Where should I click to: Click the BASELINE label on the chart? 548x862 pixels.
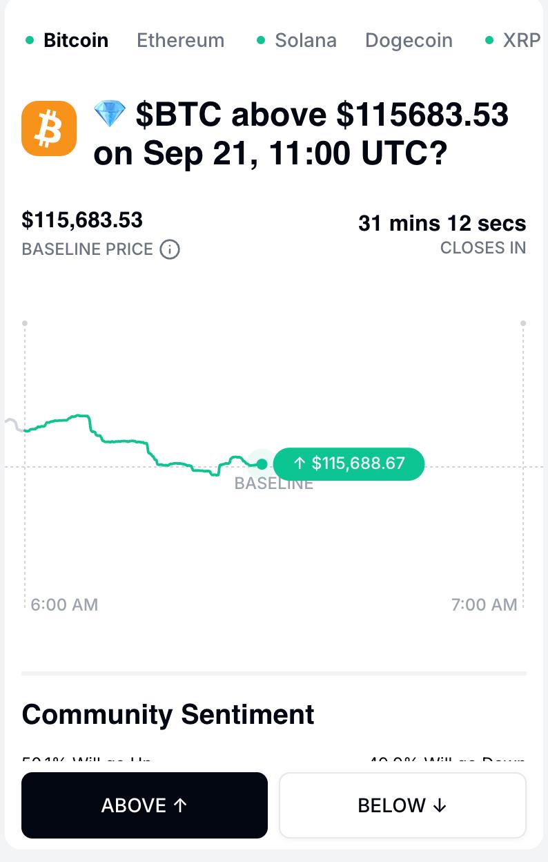[x=274, y=483]
